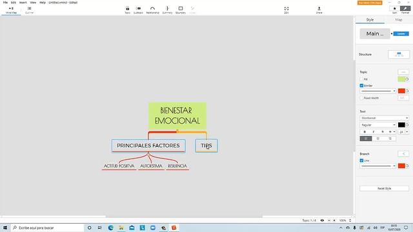Image resolution: width=413 pixels, height=232 pixels.
Task: Toggle the eye visibility icon in status bar
Action: click(x=322, y=220)
